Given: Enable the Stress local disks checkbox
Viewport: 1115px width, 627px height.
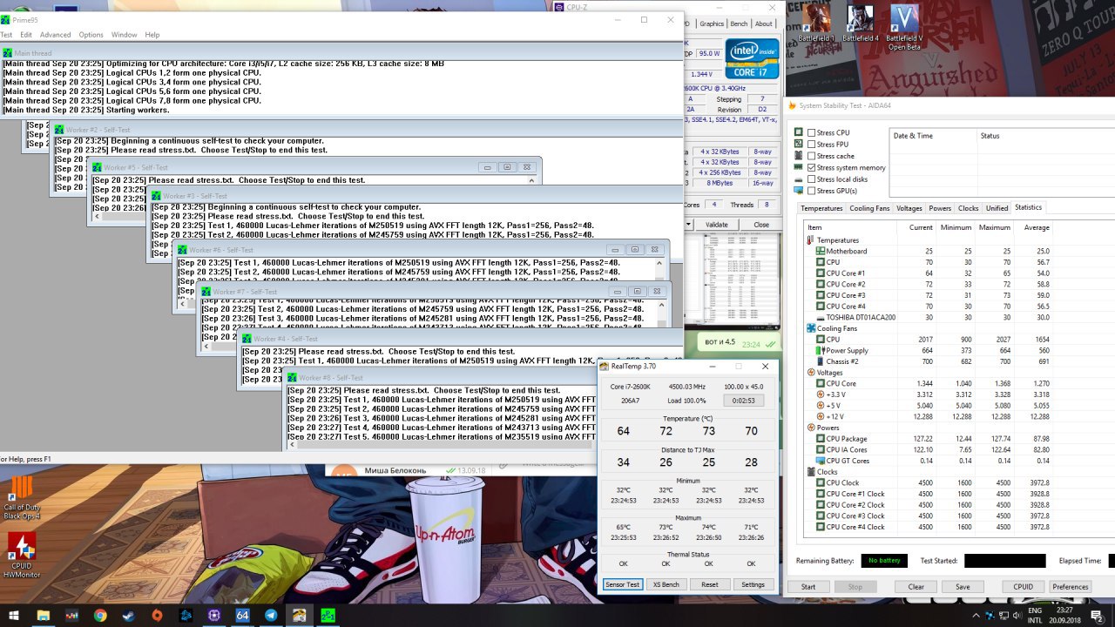Looking at the screenshot, I should tap(812, 179).
